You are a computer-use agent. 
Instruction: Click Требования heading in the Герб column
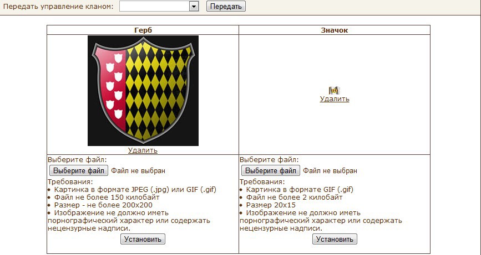[x=70, y=182]
